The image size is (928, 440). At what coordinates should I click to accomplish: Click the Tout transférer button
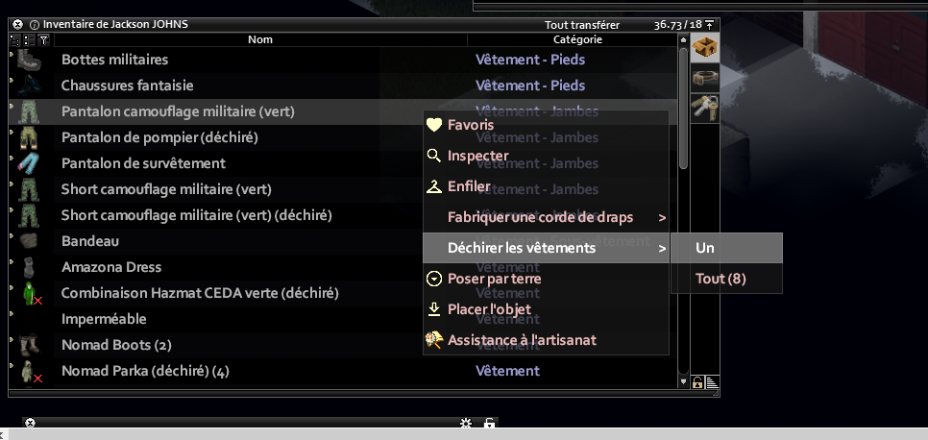pos(582,25)
